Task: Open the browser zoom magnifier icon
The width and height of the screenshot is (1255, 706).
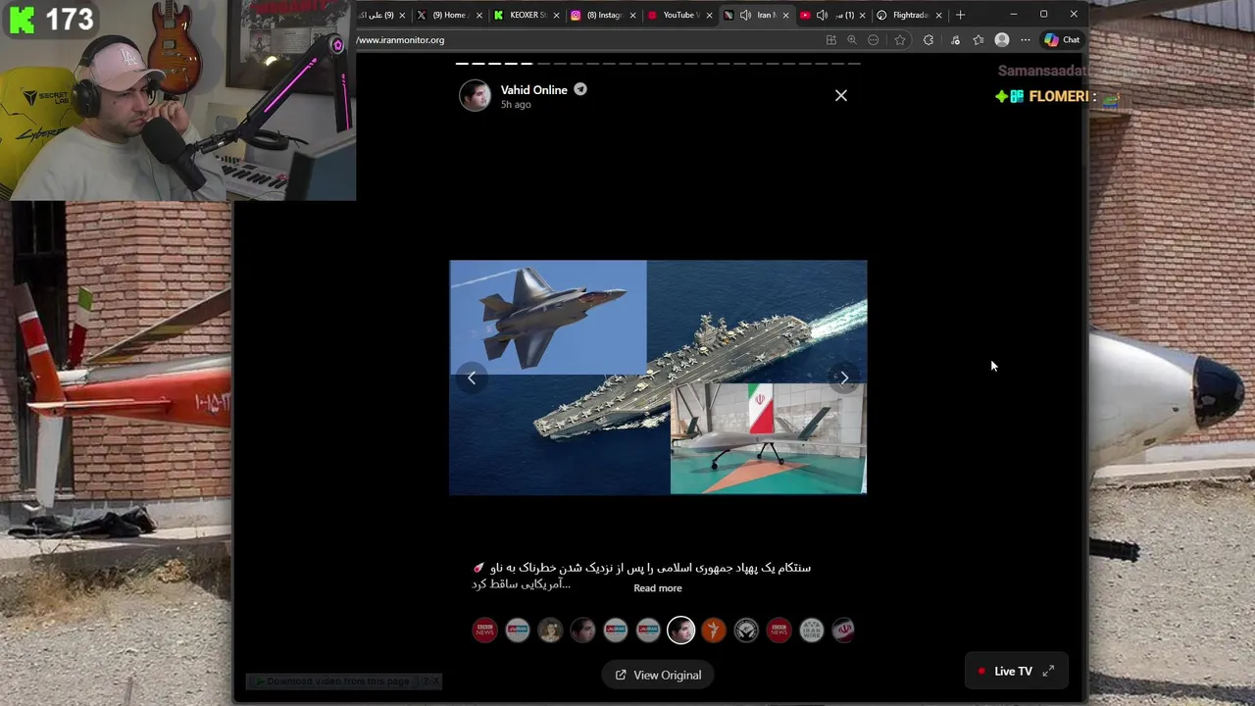Action: 851,40
